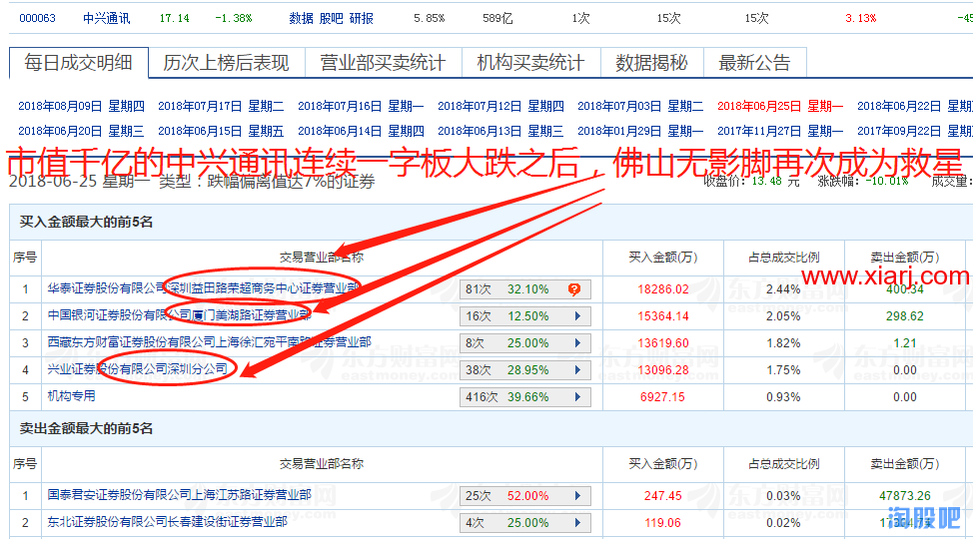
Task: Expand arrow in 4次 25.00% sell row
Action: click(577, 523)
